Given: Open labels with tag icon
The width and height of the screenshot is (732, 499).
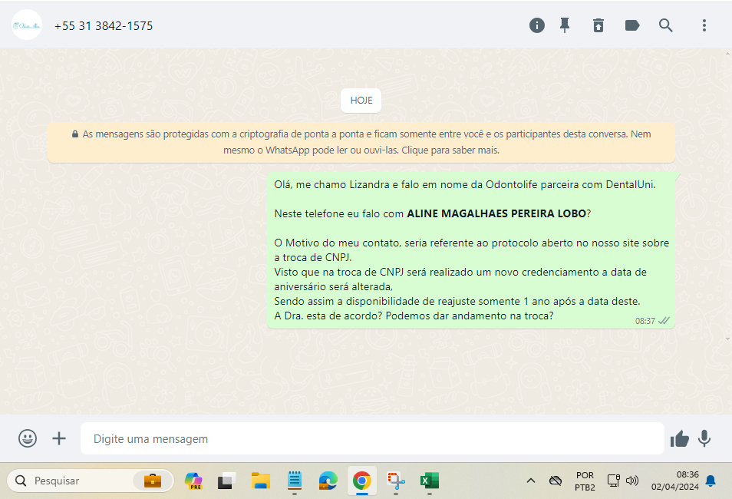Looking at the screenshot, I should pos(632,25).
